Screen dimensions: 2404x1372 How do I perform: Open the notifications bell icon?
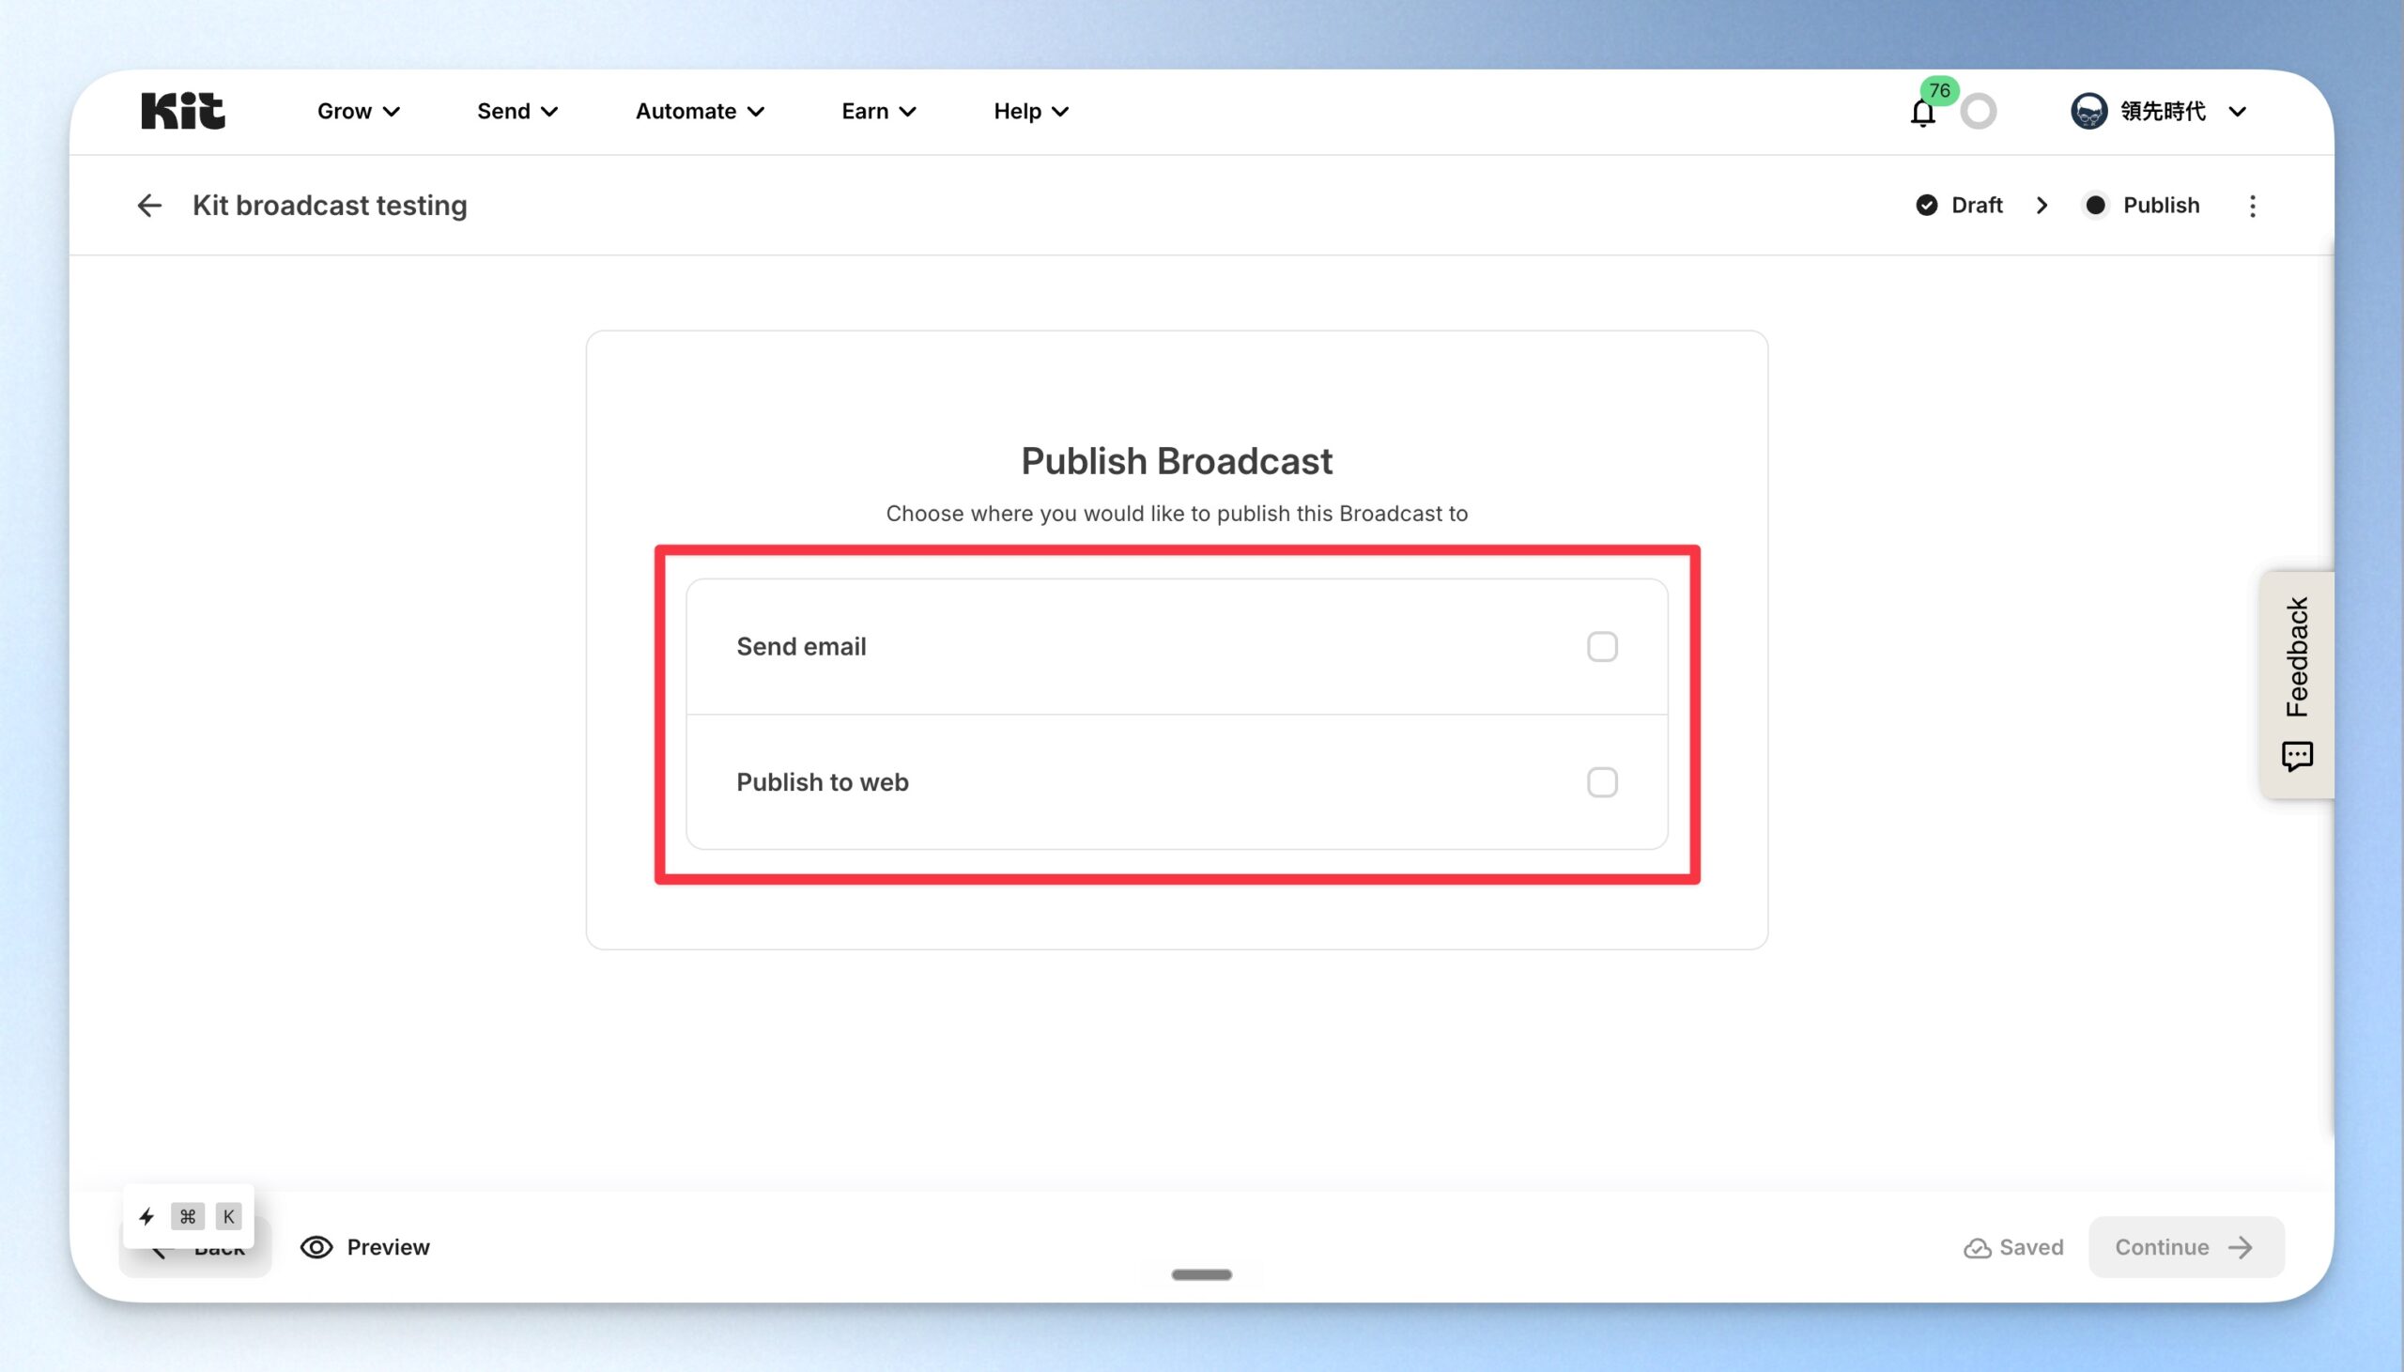point(1922,113)
